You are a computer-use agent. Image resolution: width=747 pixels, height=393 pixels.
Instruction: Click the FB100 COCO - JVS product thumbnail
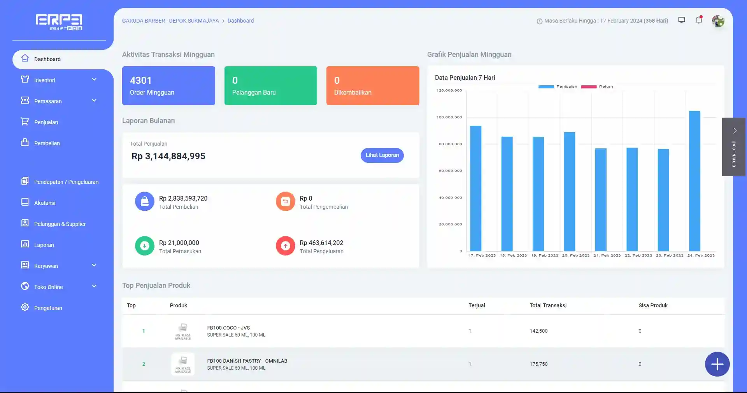pyautogui.click(x=183, y=331)
